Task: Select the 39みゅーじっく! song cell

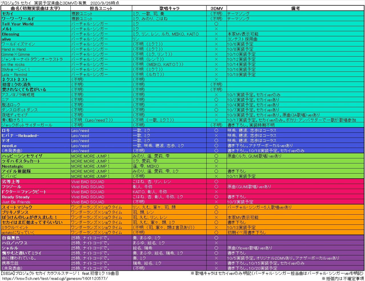Action: point(36,69)
